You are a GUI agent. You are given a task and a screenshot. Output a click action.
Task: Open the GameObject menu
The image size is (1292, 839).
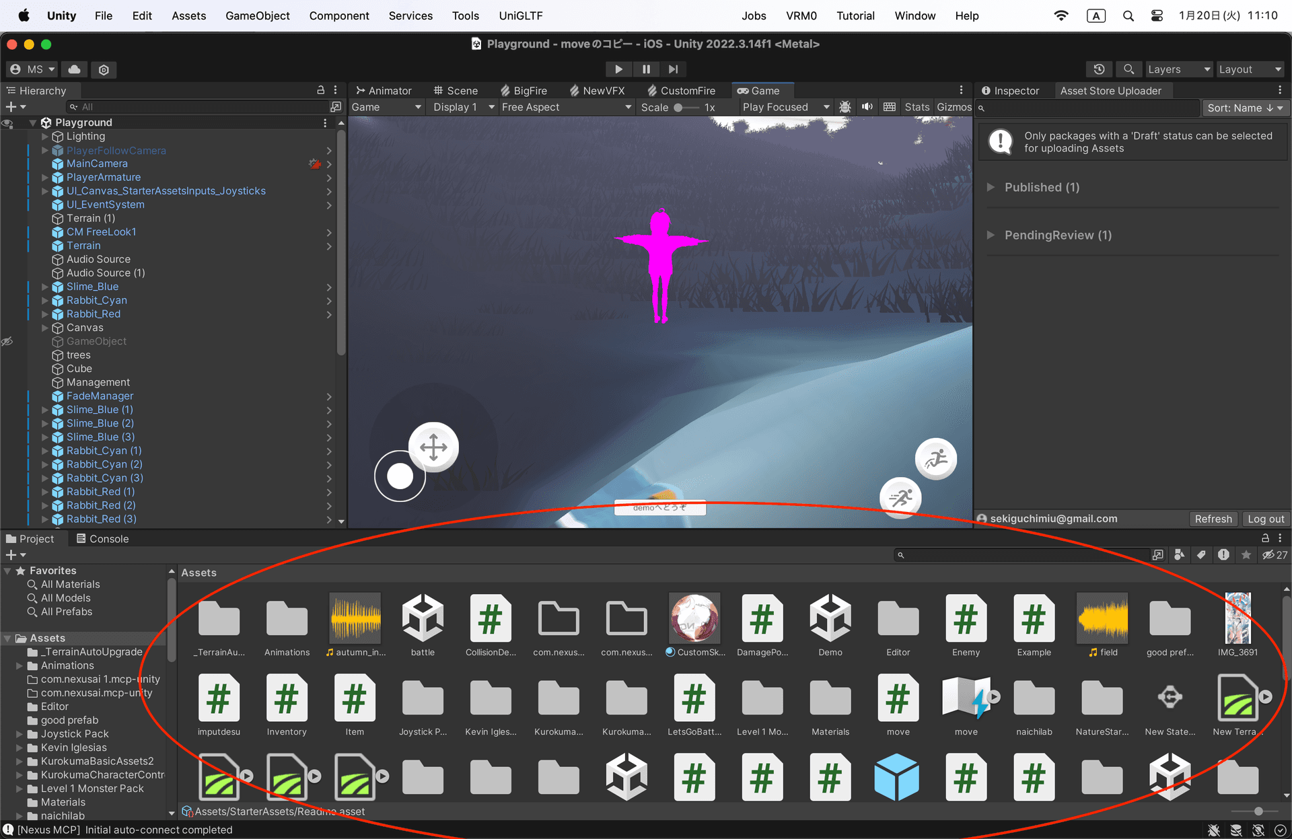click(x=258, y=15)
